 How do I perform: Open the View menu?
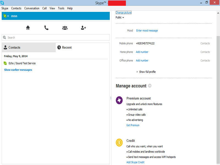click(52, 8)
